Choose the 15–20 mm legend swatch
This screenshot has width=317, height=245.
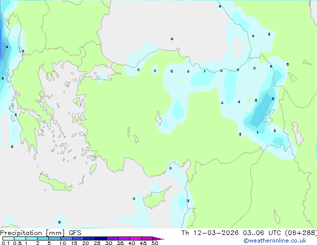pyautogui.click(x=78, y=238)
